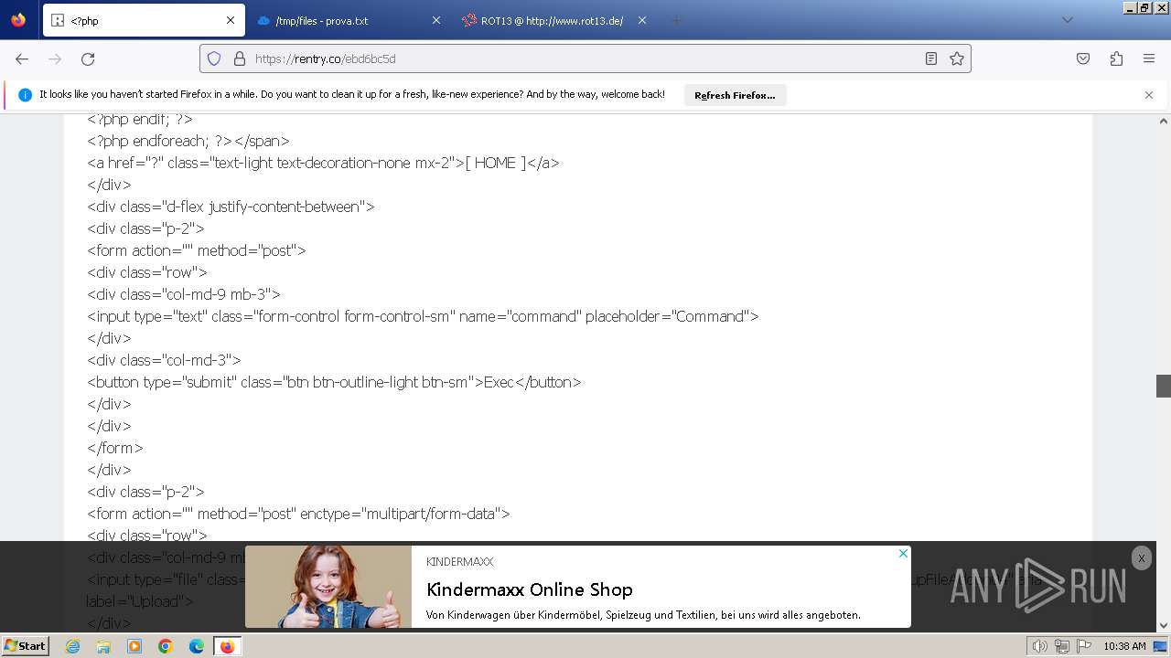Click the info icon in notification

point(25,95)
